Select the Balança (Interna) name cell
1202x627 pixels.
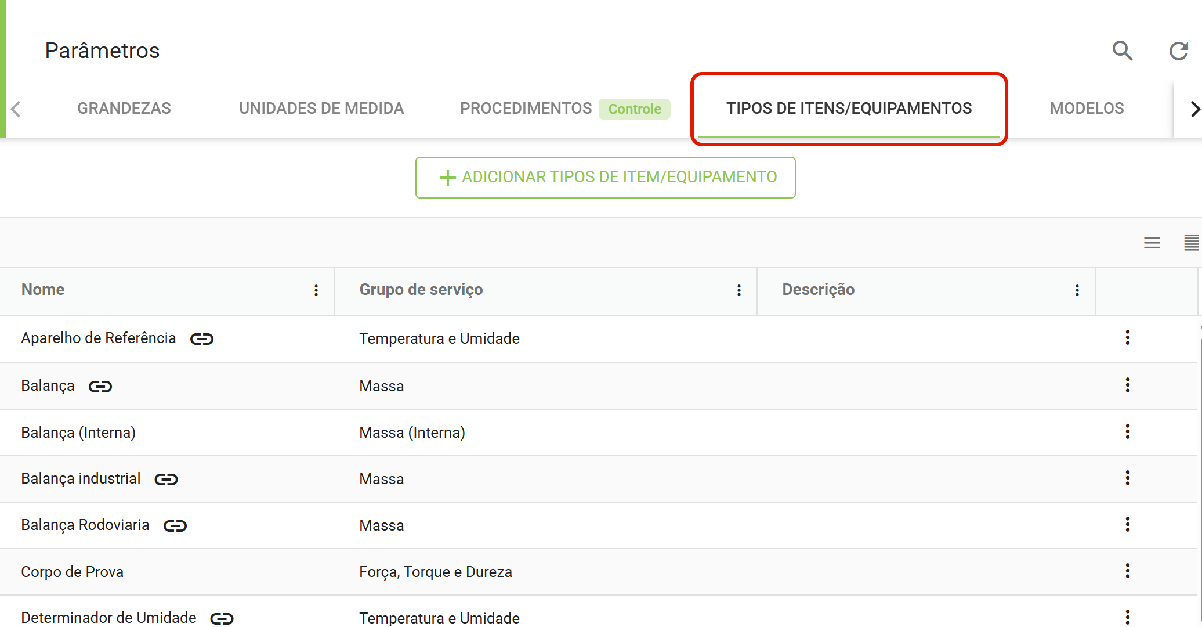78,433
